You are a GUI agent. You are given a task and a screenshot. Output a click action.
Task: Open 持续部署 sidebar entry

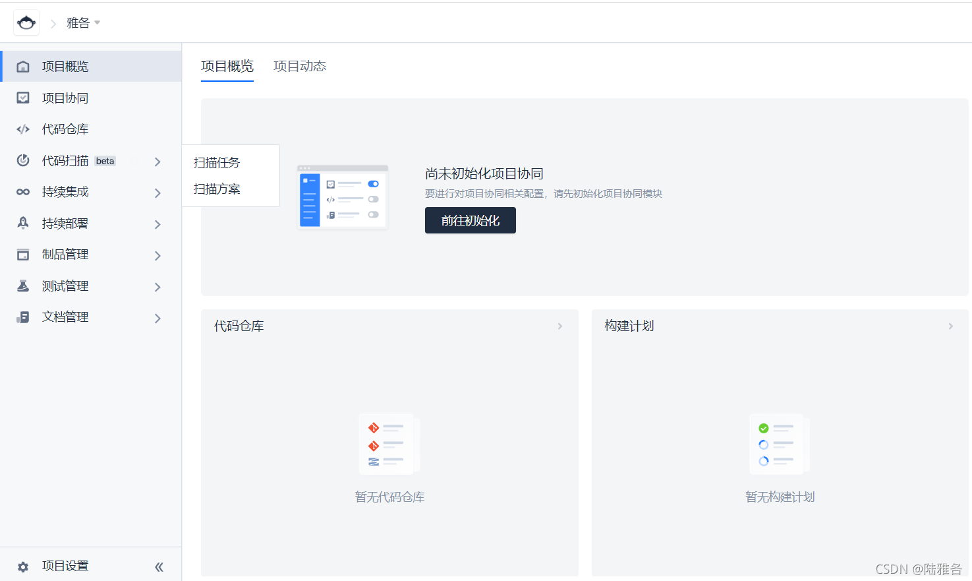pos(91,223)
